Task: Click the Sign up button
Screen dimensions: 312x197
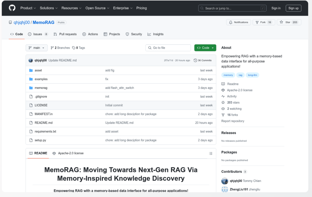Action: pyautogui.click(x=294, y=8)
